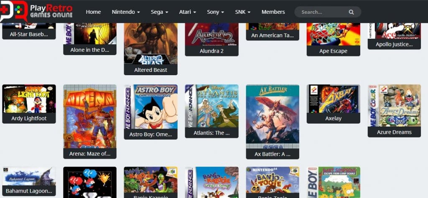Open the An American Tail title link

(x=273, y=35)
